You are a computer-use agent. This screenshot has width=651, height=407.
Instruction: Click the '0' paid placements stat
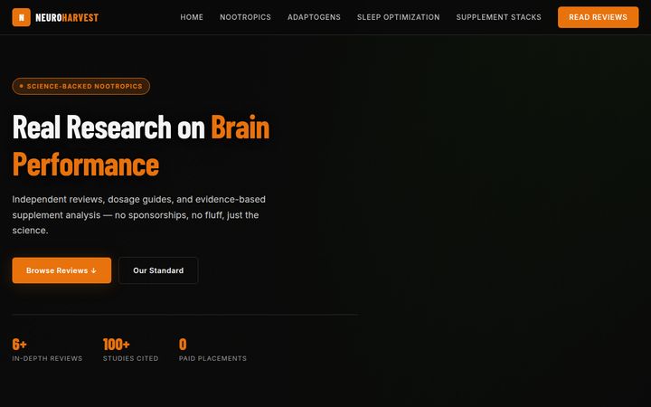point(183,345)
